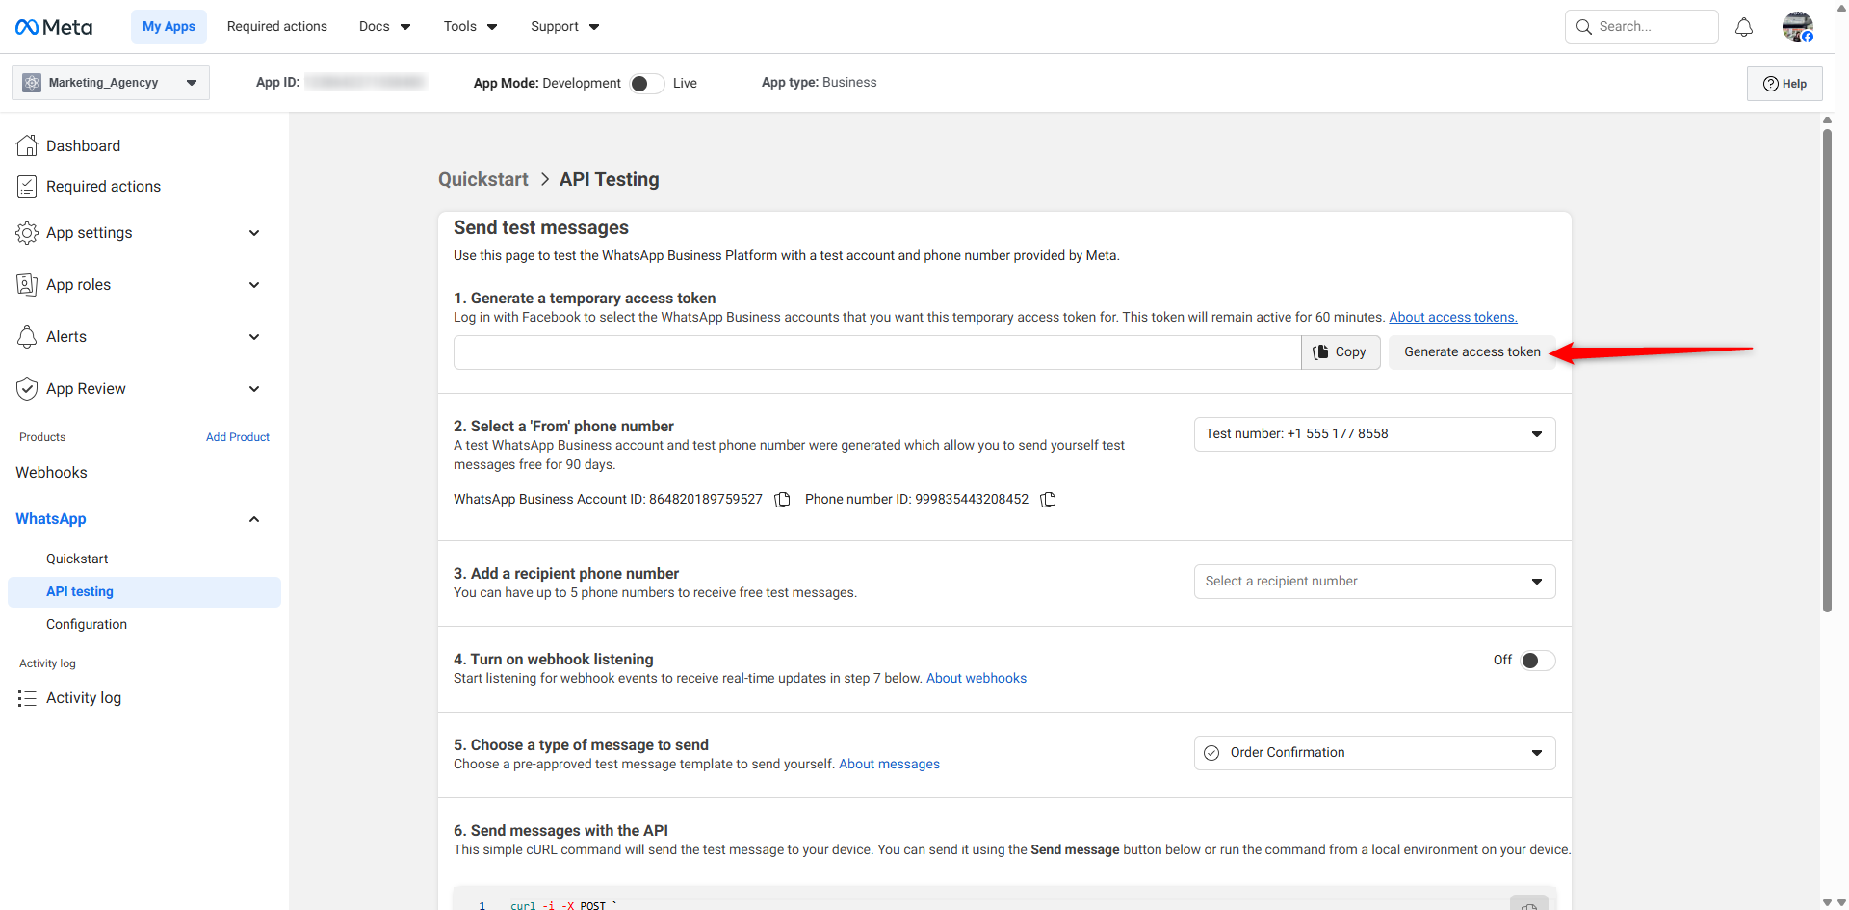Open the Test number phone dropdown
The width and height of the screenshot is (1849, 910).
coord(1374,434)
